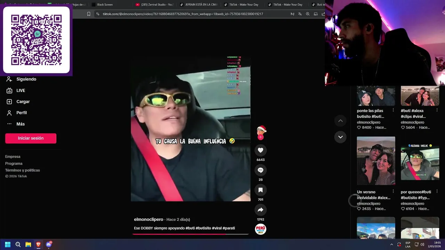Open the comments bubble showing 28
Image resolution: width=445 pixels, height=250 pixels.
pos(260,170)
